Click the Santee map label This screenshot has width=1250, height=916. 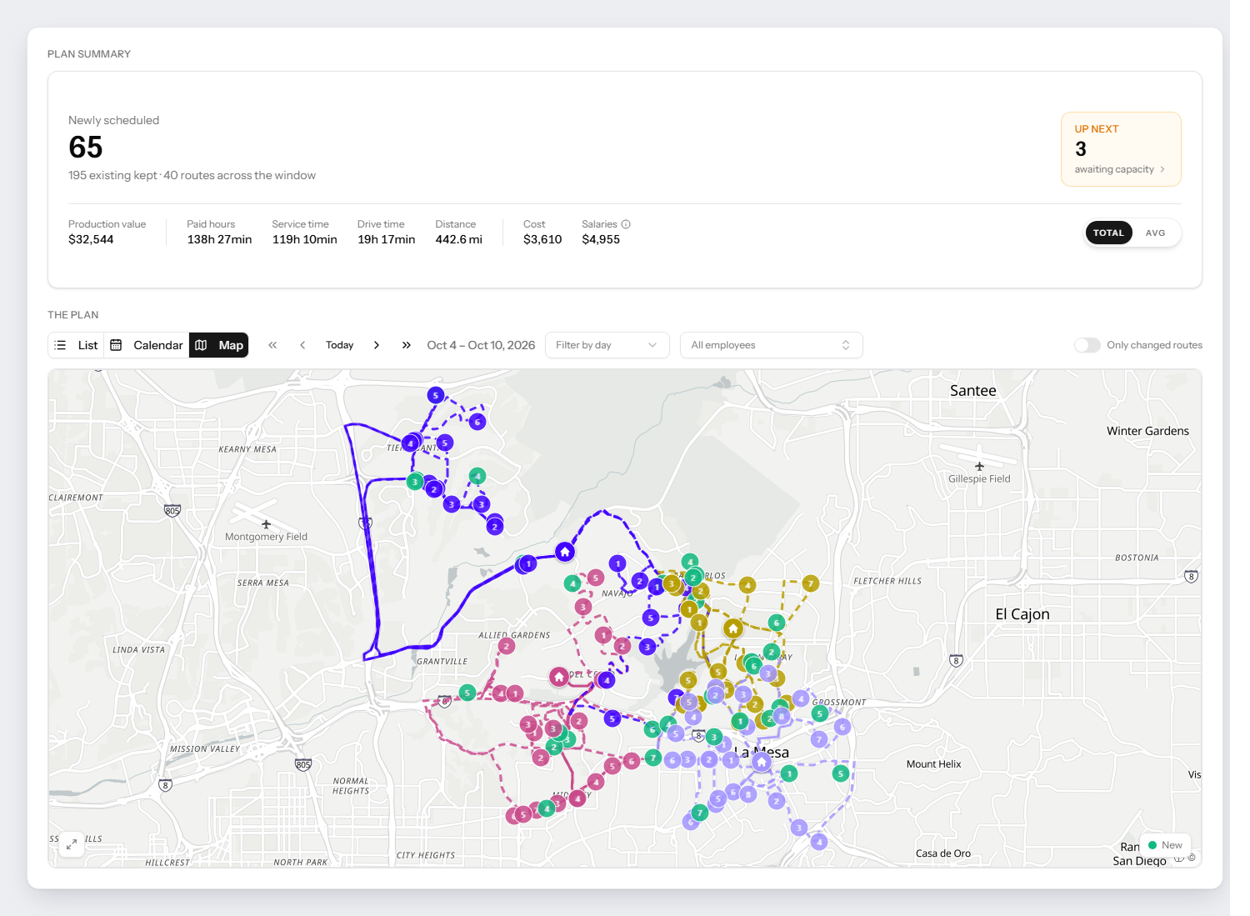973,391
